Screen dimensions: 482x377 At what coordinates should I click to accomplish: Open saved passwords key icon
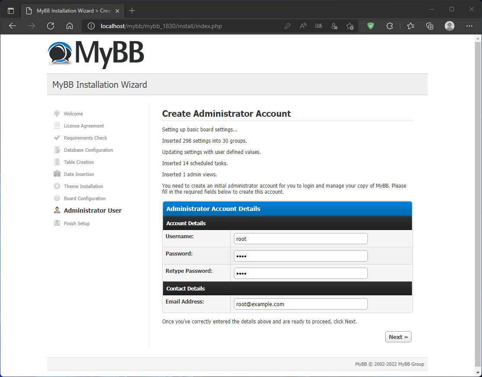tap(287, 26)
